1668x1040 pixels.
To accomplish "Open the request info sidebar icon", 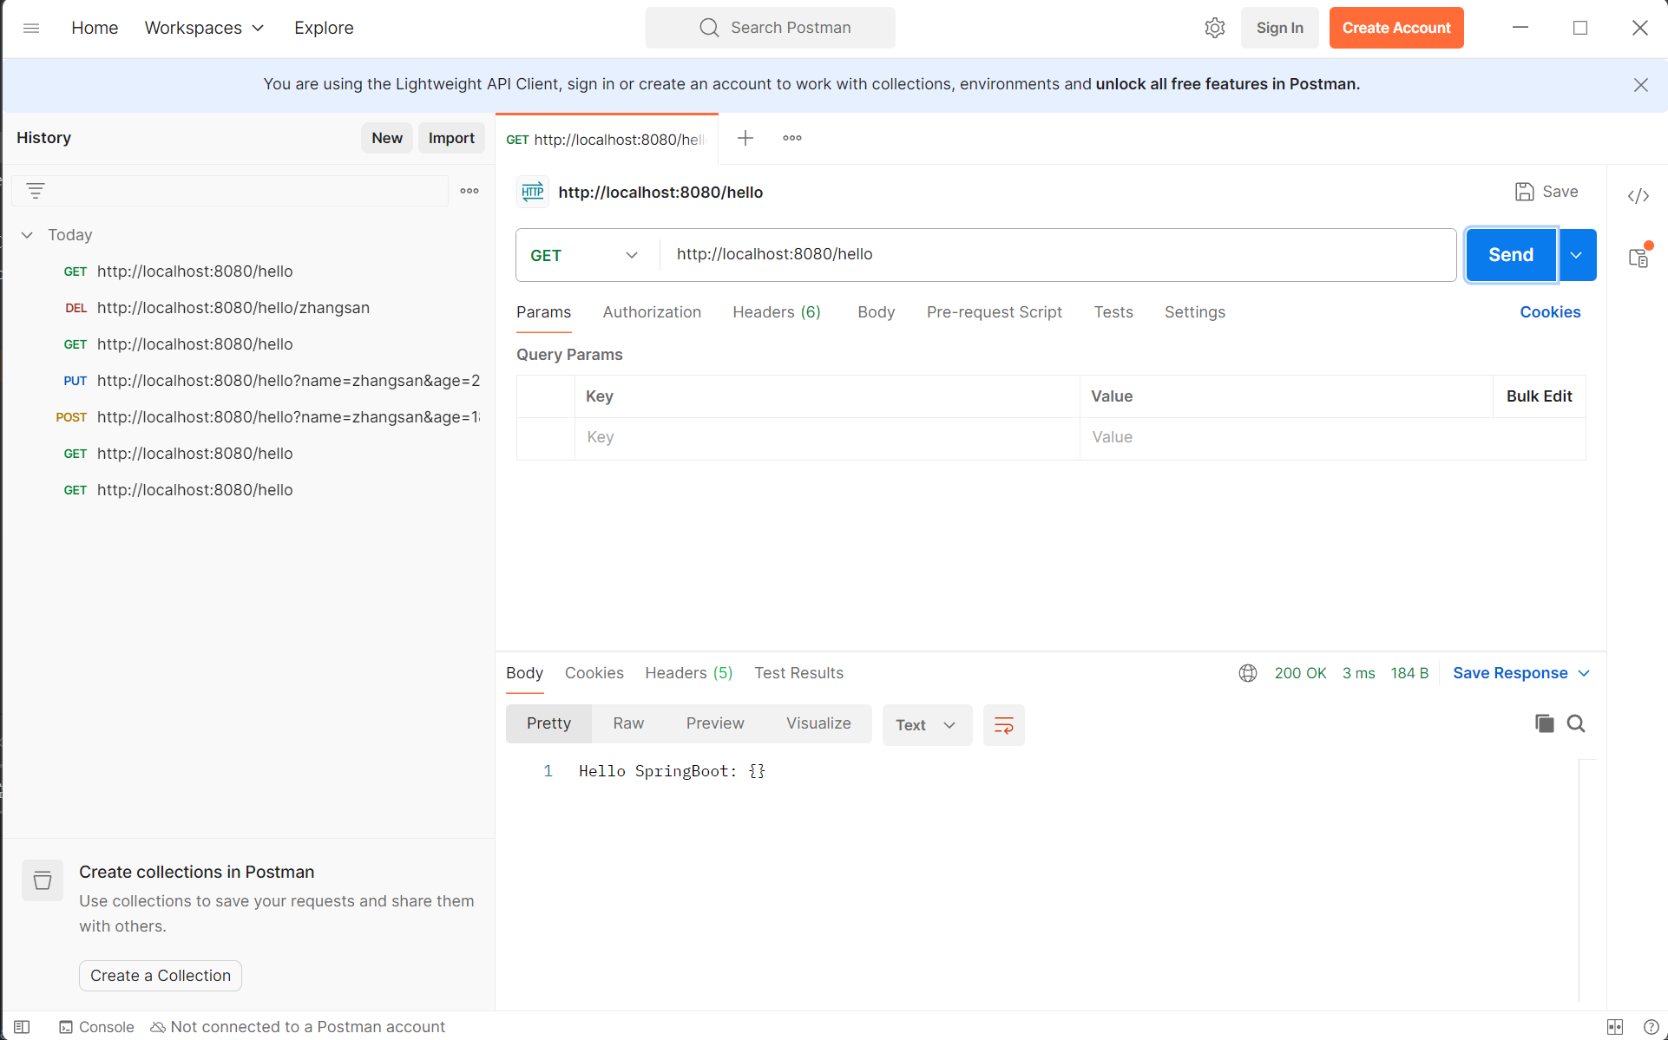I will [x=1638, y=257].
